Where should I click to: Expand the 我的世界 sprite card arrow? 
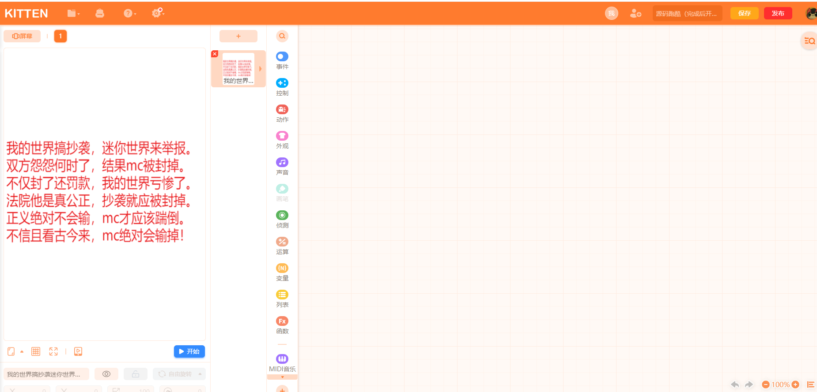click(261, 69)
